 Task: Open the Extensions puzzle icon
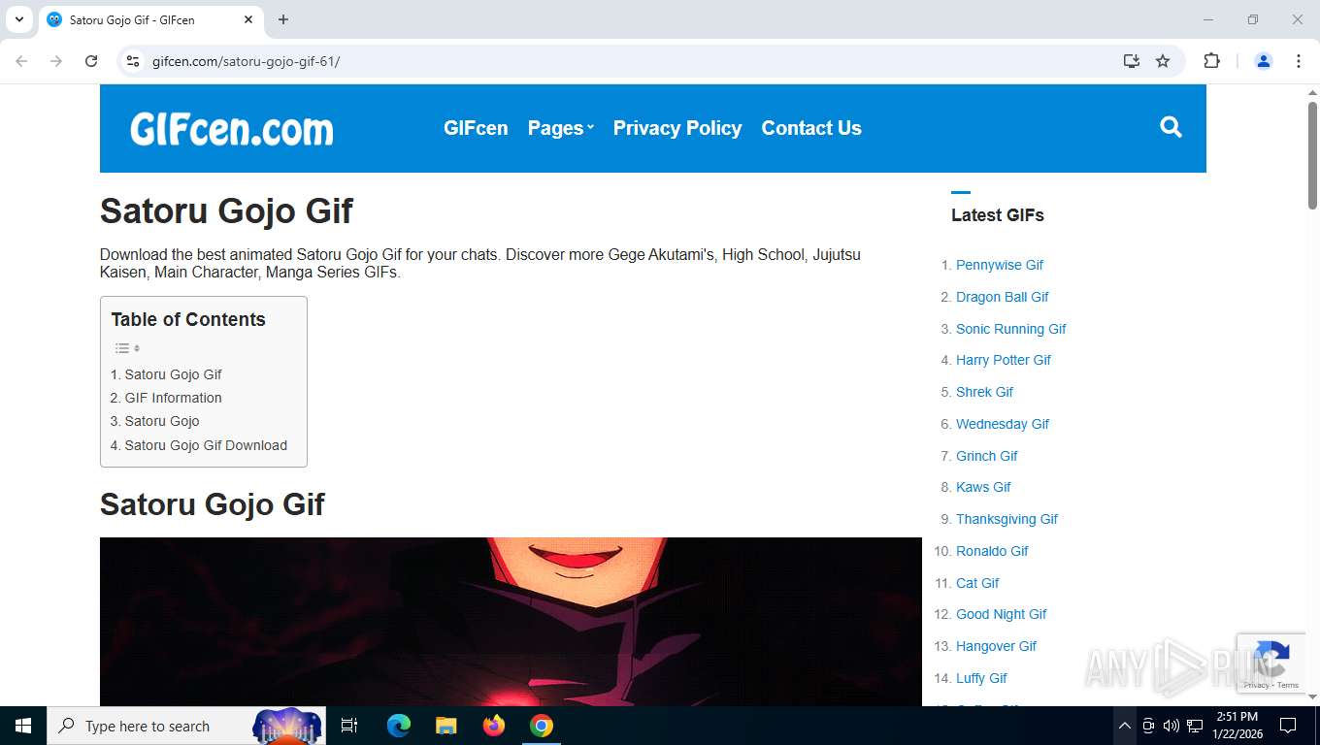(1211, 61)
